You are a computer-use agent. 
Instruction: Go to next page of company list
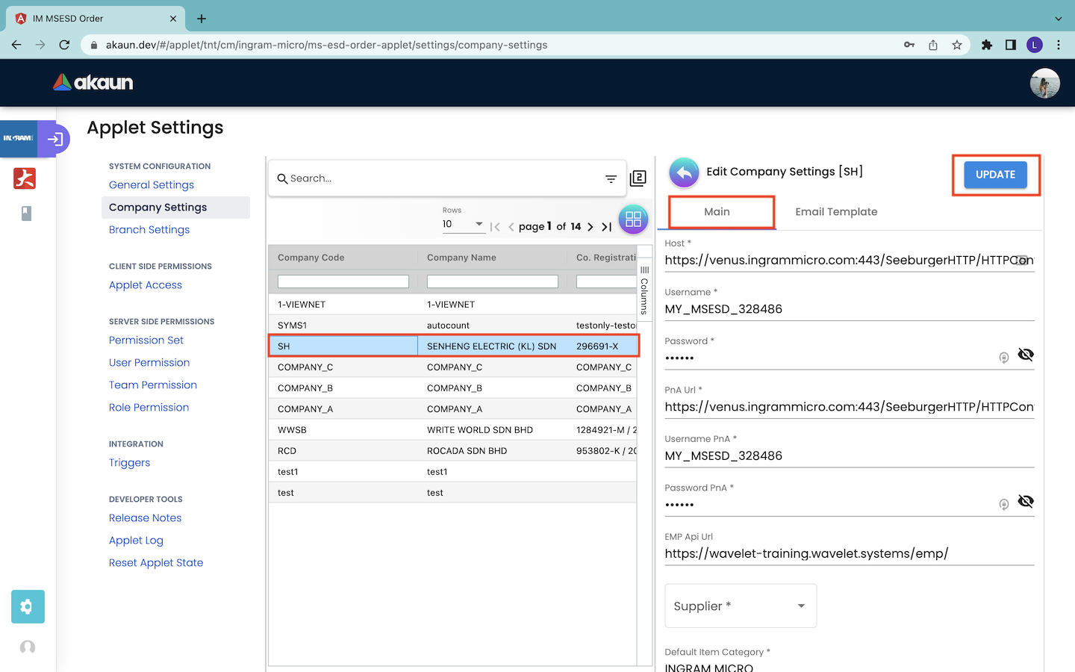(x=591, y=227)
